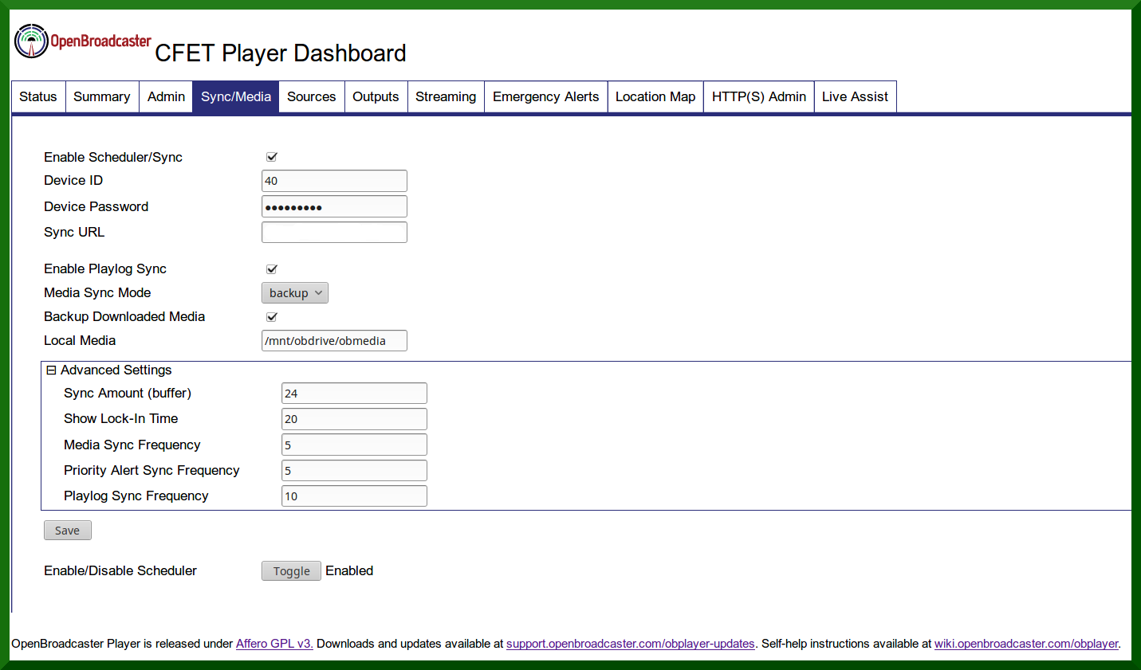Click the Sync Amount (buffer) field

point(354,394)
